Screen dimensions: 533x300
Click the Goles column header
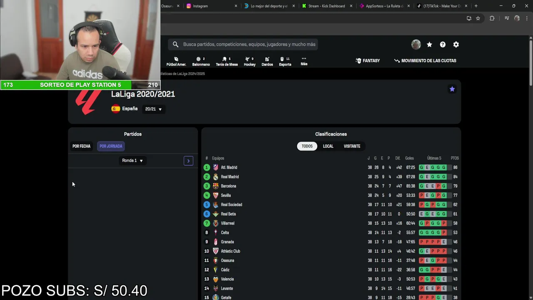(410, 158)
